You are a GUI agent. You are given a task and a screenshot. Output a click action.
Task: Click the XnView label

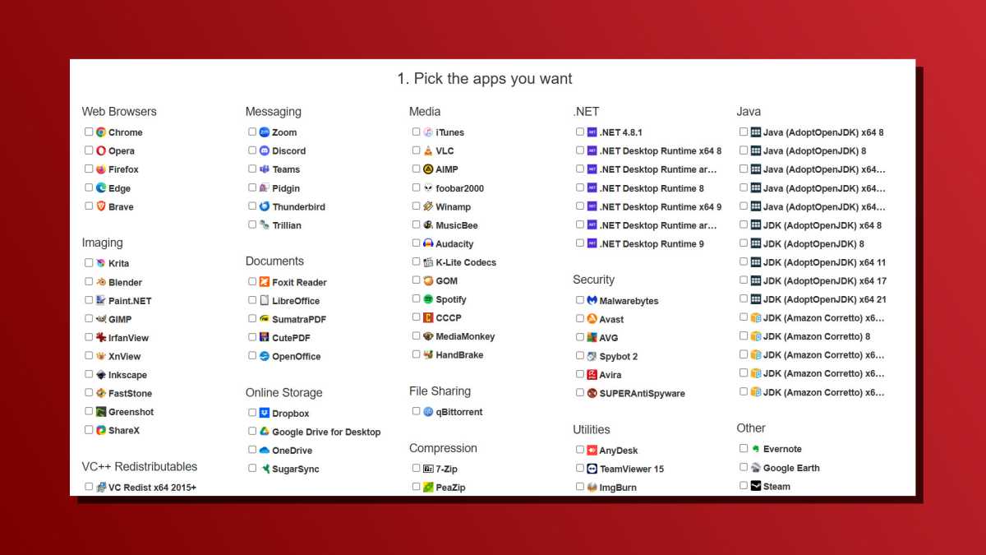(x=125, y=357)
